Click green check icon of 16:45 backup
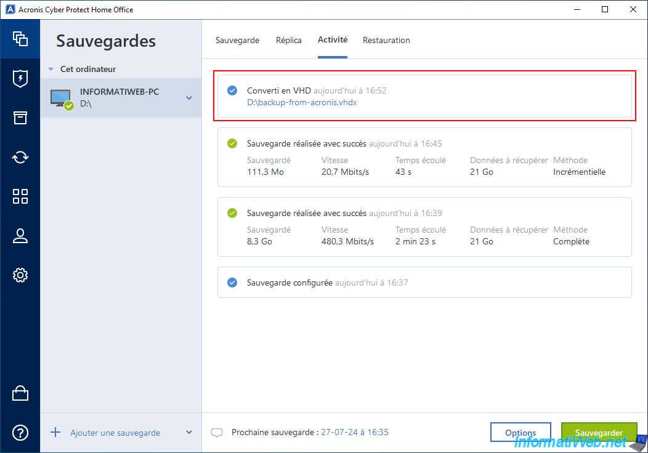Screen dimensions: 648x453 [x=232, y=143]
